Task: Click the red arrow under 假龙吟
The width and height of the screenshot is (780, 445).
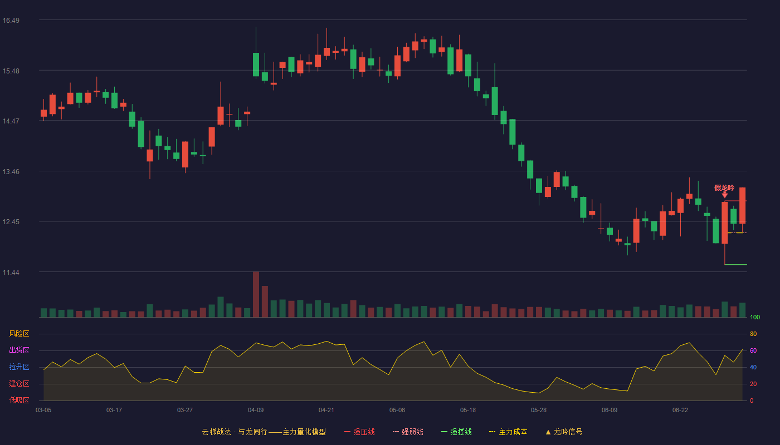Action: tap(724, 195)
